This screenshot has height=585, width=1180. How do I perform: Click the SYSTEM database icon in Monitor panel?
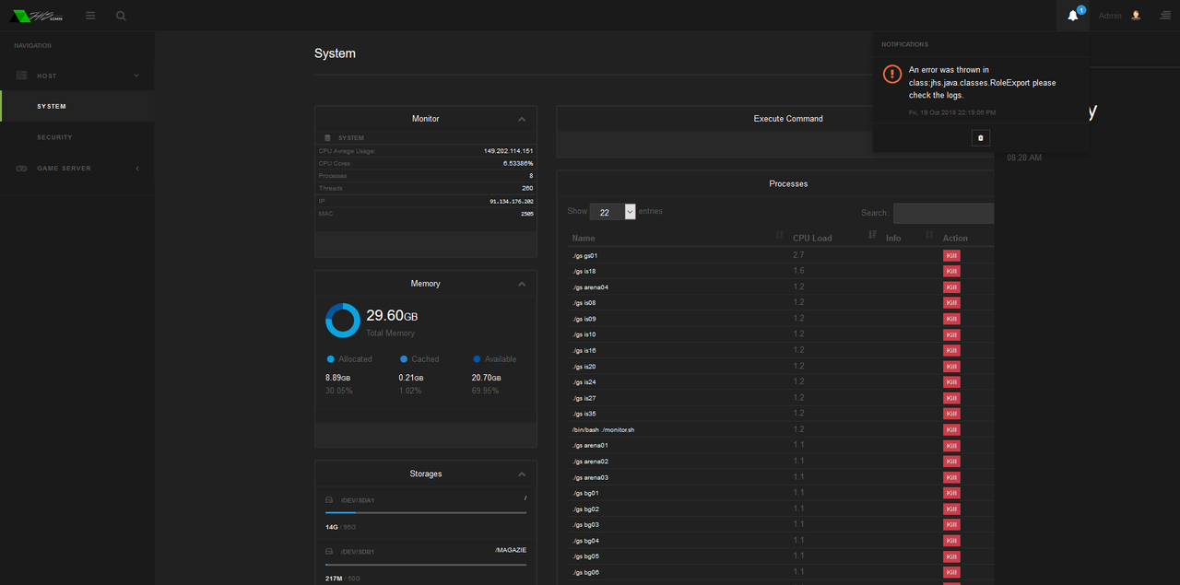click(x=327, y=138)
